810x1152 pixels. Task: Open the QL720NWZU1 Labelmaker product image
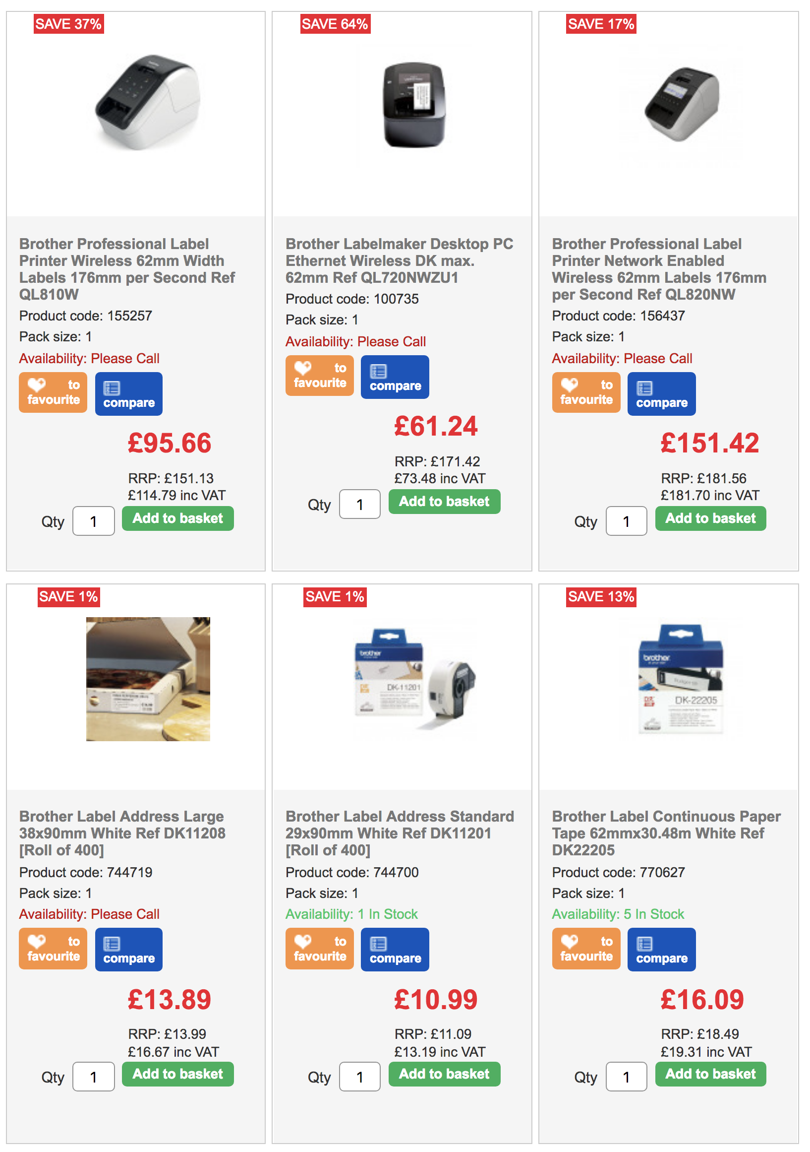(x=414, y=105)
